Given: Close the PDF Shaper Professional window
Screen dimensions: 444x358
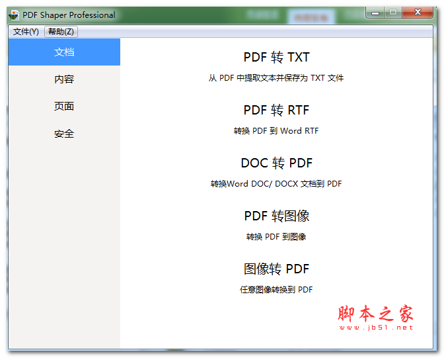Looking at the screenshot, I should pos(418,12).
